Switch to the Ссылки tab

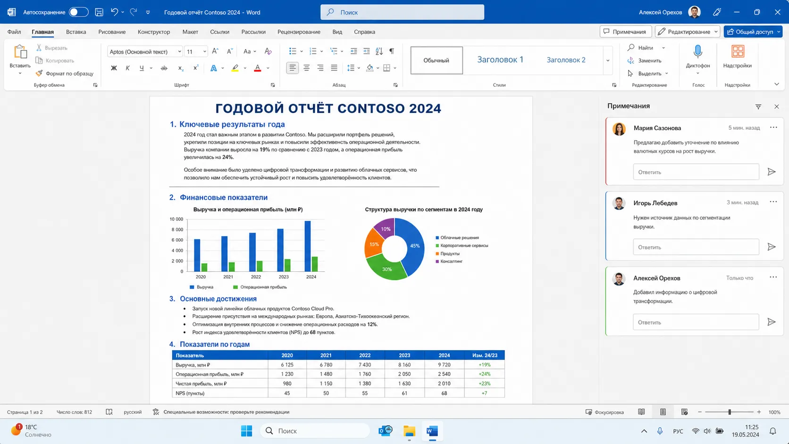220,32
